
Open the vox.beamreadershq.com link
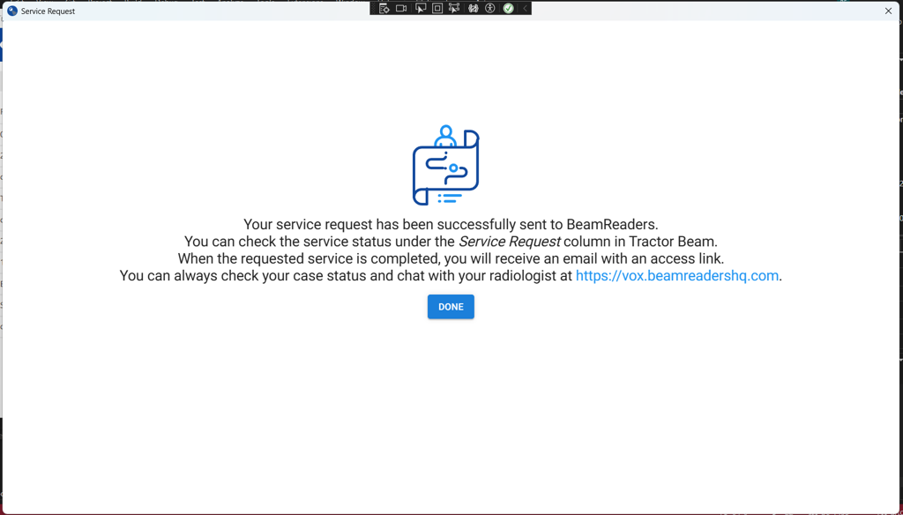[676, 275]
